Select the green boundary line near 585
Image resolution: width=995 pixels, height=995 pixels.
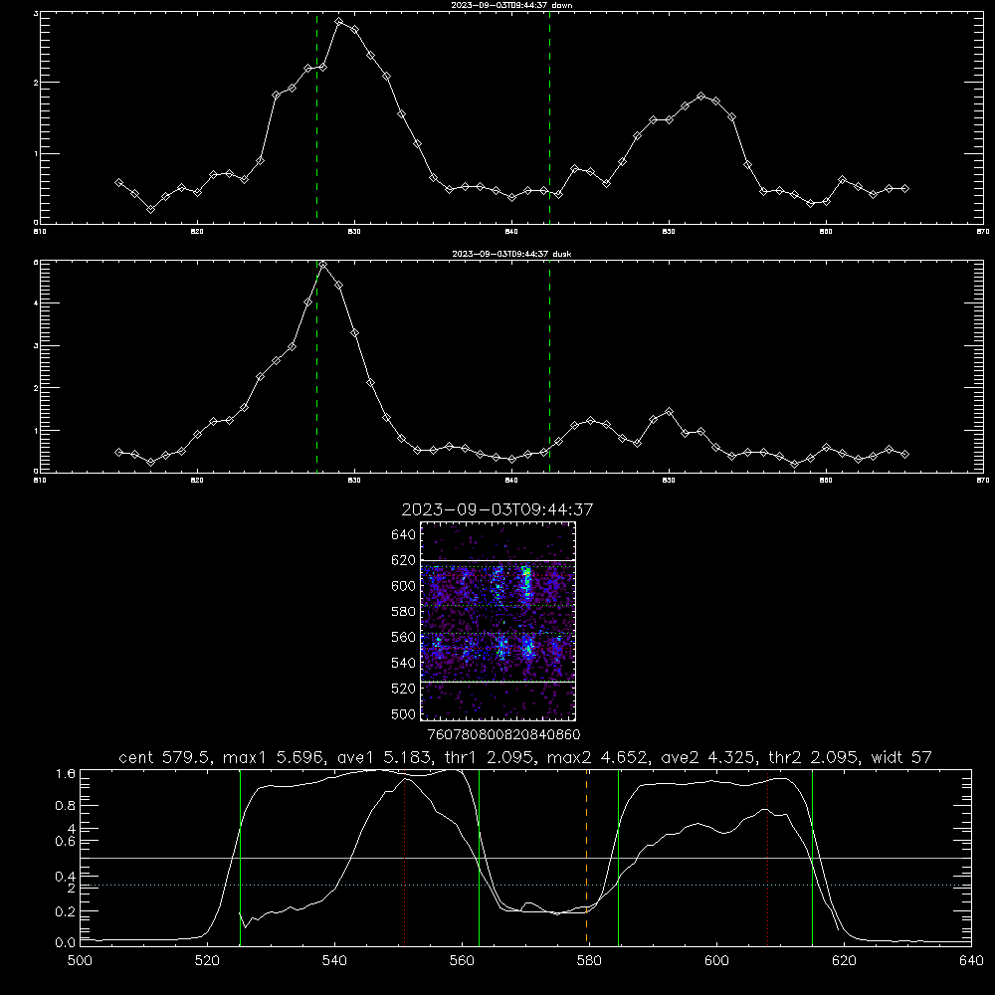pyautogui.click(x=618, y=857)
